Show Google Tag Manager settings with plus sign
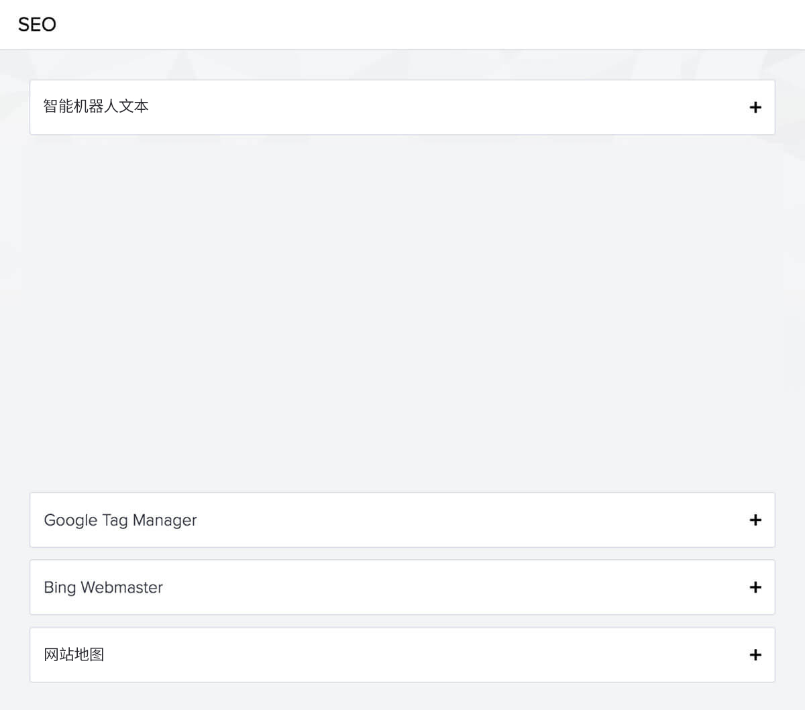 click(755, 520)
